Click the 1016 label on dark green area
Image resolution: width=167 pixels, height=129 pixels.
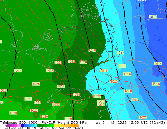(92, 50)
